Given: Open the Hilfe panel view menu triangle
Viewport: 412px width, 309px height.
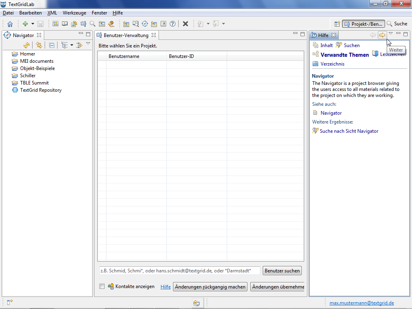Looking at the screenshot, I should click(390, 34).
